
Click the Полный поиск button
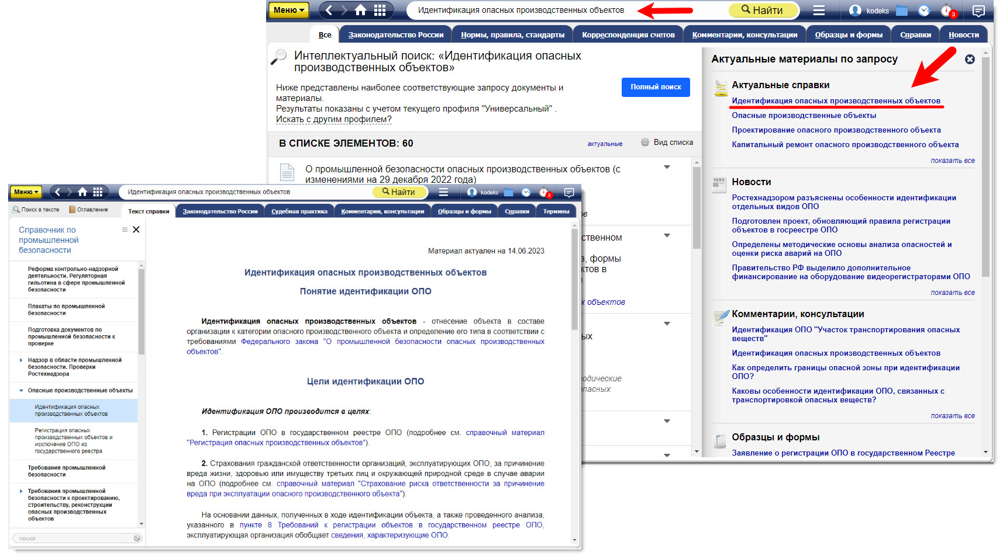pyautogui.click(x=656, y=87)
